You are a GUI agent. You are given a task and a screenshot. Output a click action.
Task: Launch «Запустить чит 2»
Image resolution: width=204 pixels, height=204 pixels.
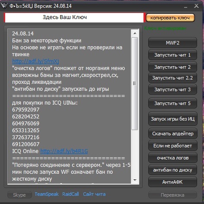pos(172,67)
